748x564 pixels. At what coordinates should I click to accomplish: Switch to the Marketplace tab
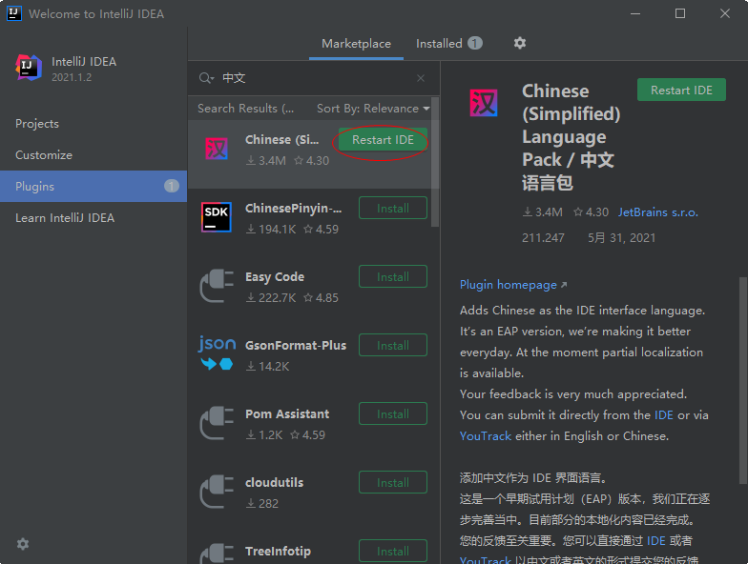tap(357, 44)
